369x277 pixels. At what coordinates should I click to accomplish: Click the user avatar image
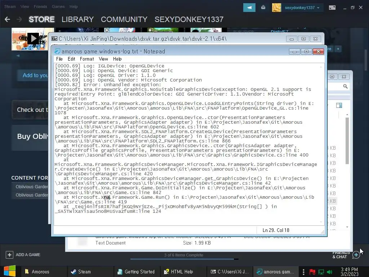(276, 8)
